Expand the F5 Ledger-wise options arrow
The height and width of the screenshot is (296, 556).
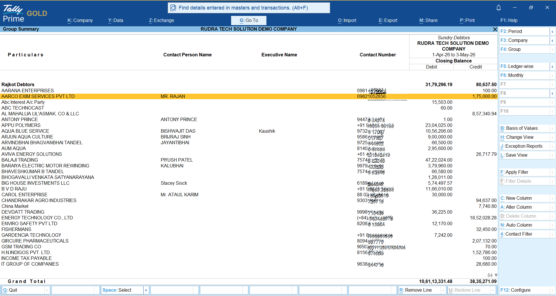pyautogui.click(x=552, y=66)
